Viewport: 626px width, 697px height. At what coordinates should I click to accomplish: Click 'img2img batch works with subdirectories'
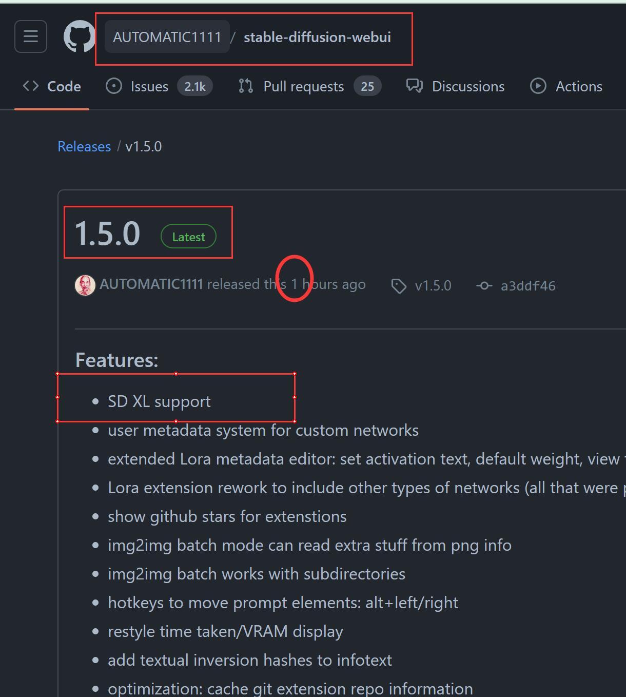tap(257, 574)
